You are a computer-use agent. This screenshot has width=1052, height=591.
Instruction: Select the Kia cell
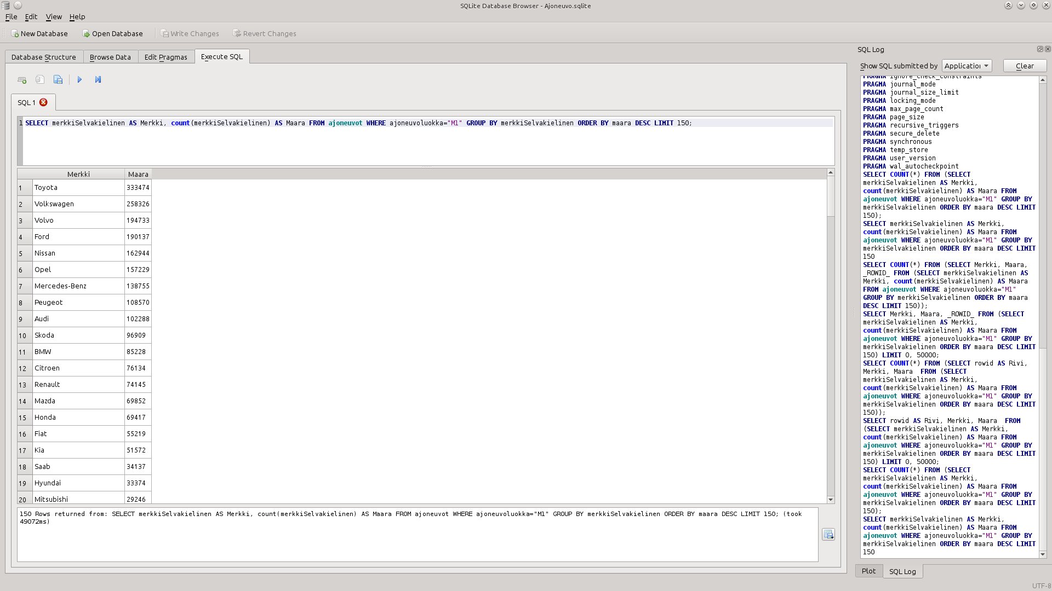78,450
